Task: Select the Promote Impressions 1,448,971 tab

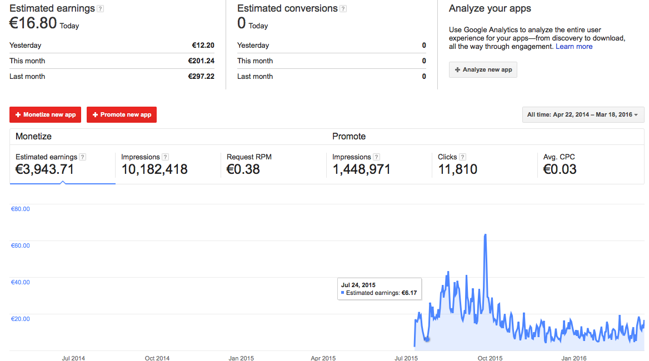Action: [379, 164]
